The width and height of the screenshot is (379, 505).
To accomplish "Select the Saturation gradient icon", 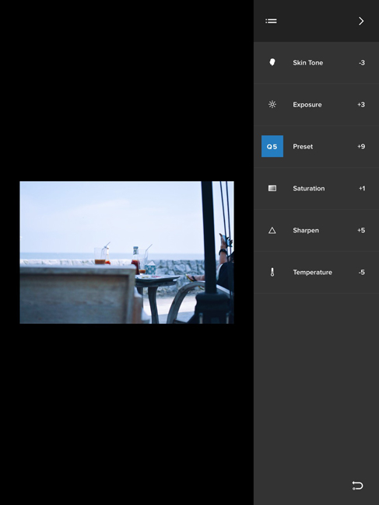I will click(x=272, y=188).
